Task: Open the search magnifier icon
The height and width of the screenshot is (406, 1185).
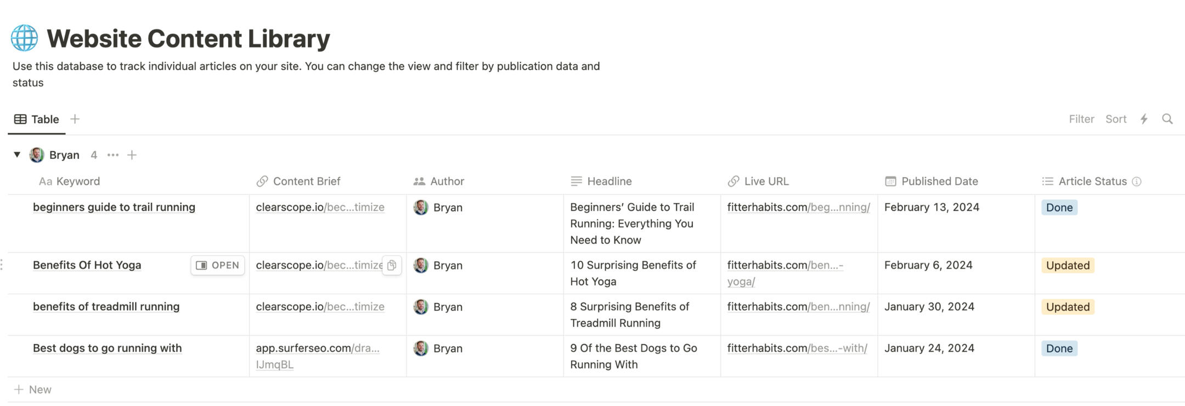Action: pos(1167,119)
